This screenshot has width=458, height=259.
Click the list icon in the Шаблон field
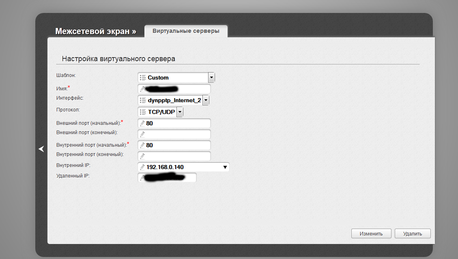142,77
